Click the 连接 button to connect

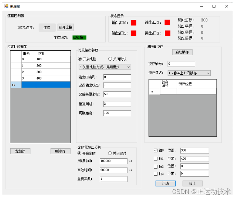(47, 27)
